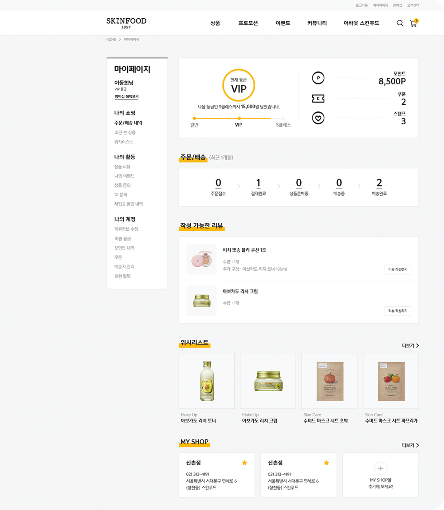Open the search magnifier icon
Image resolution: width=444 pixels, height=510 pixels.
click(x=400, y=23)
